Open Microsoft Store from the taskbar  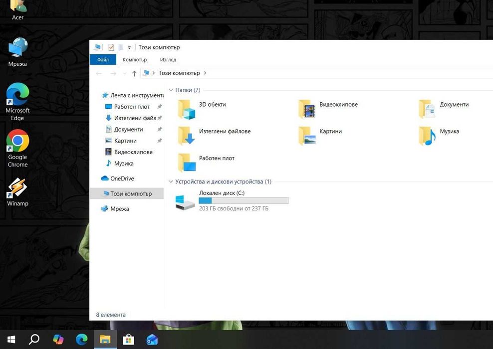point(128,339)
